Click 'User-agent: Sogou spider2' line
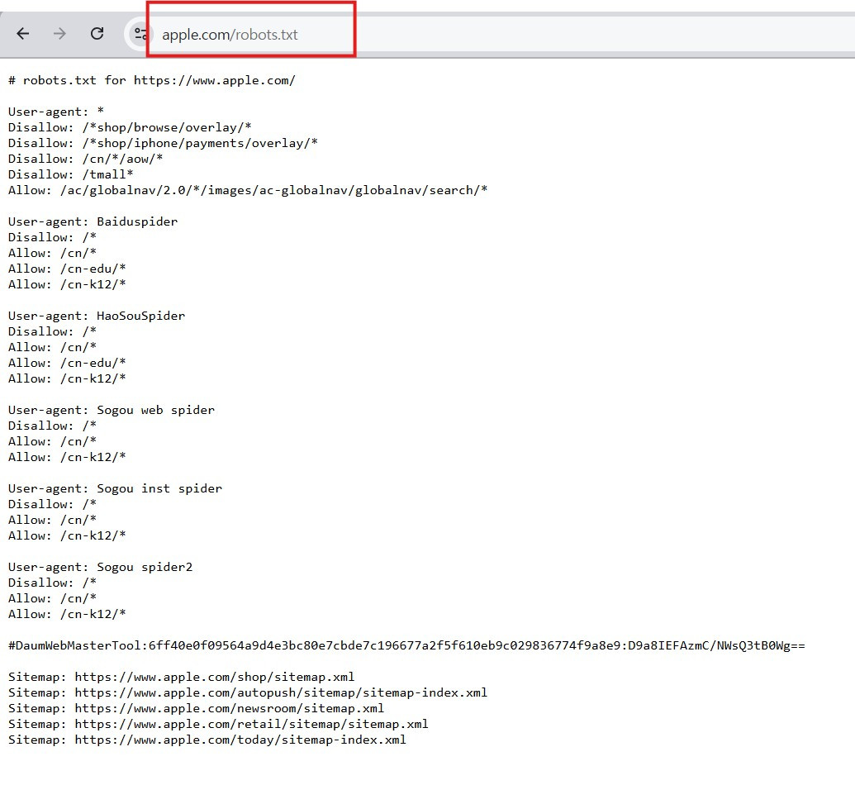This screenshot has width=855, height=785. (x=100, y=568)
